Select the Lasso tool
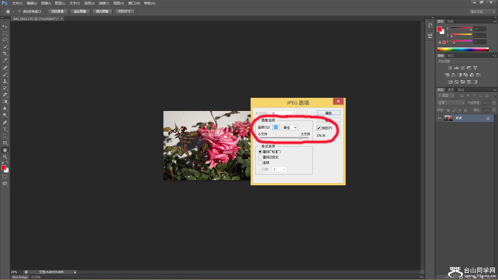The height and width of the screenshot is (280, 498). pos(5,40)
